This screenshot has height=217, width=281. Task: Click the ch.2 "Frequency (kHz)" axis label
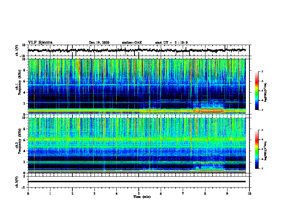pyautogui.click(x=20, y=141)
